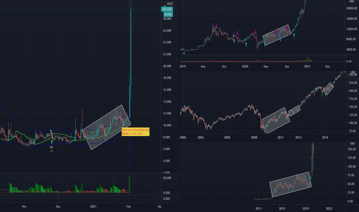359x212 pixels.
Task: Click the 16.000 price axis label
Action: (x=167, y=89)
